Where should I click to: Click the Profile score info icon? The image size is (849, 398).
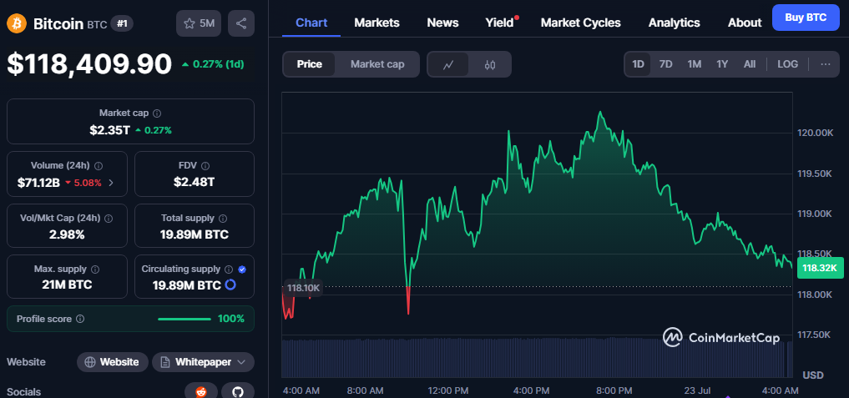click(80, 319)
